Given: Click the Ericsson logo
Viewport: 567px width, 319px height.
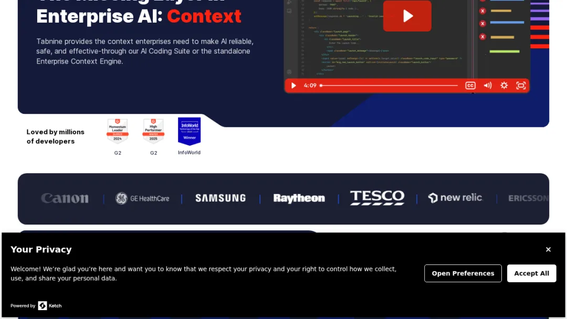Looking at the screenshot, I should tap(528, 198).
